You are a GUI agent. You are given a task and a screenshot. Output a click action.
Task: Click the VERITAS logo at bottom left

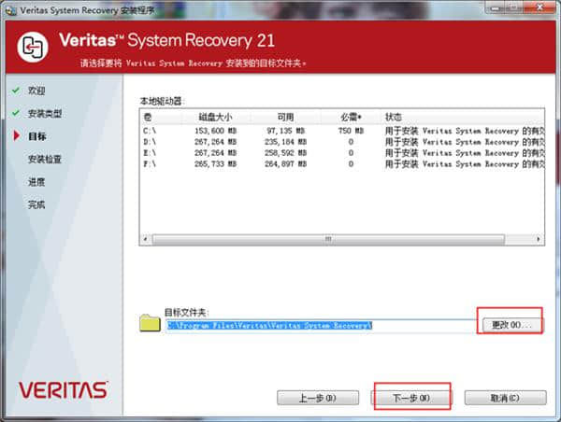coord(63,387)
